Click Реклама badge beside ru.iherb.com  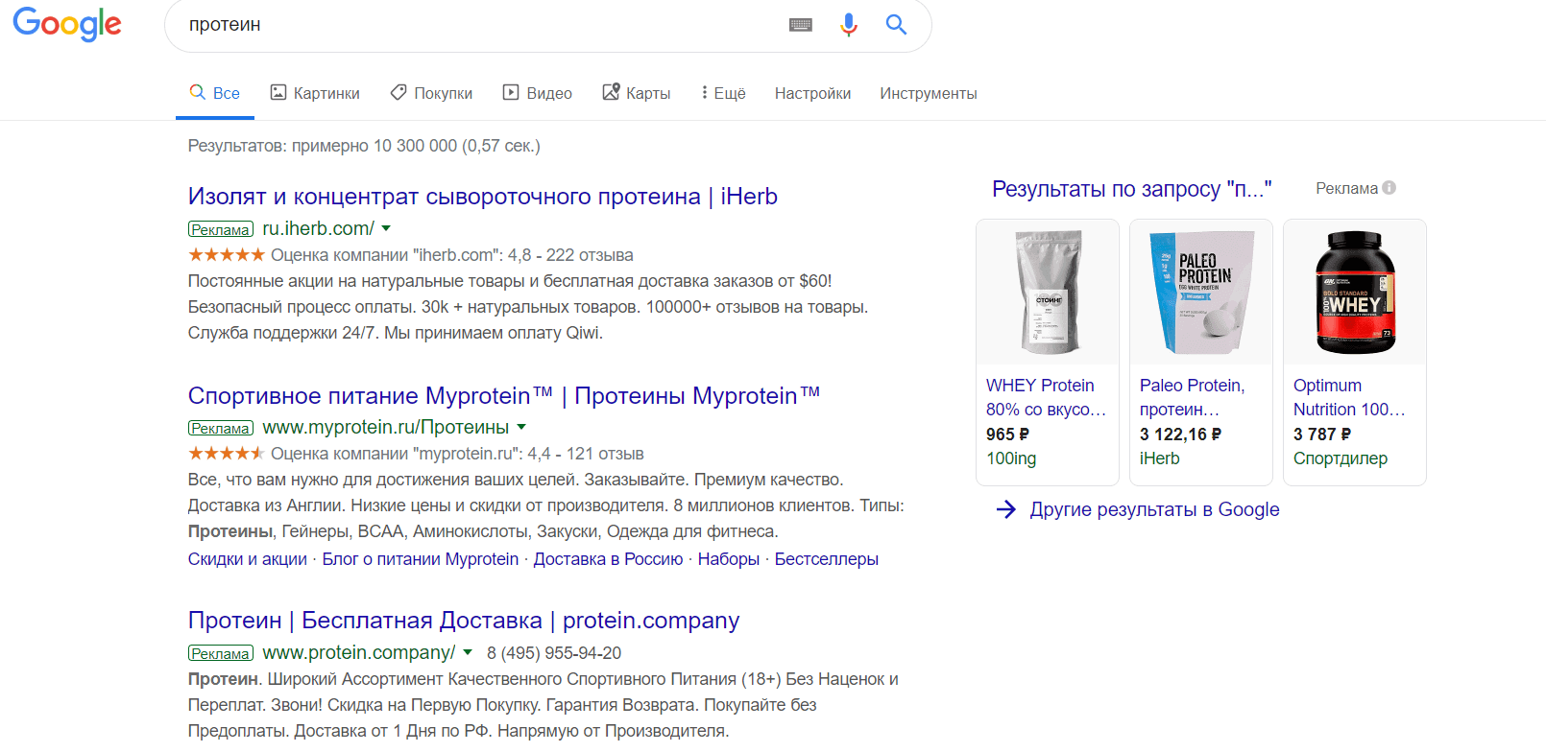(x=221, y=229)
